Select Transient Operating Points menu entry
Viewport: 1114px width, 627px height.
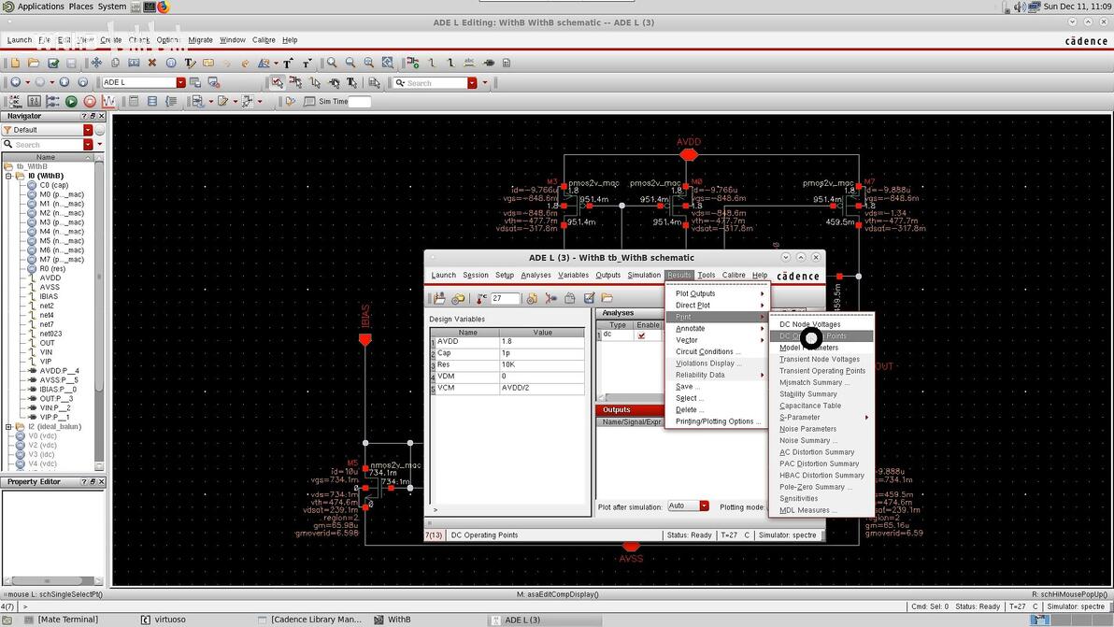click(x=821, y=371)
